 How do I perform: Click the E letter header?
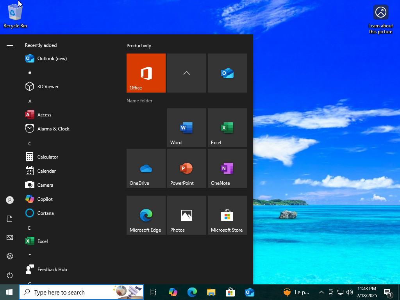tap(30, 228)
